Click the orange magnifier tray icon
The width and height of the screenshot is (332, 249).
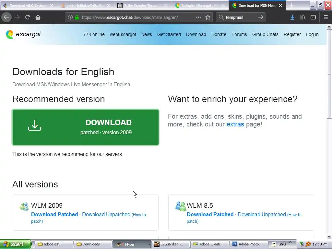[308, 244]
